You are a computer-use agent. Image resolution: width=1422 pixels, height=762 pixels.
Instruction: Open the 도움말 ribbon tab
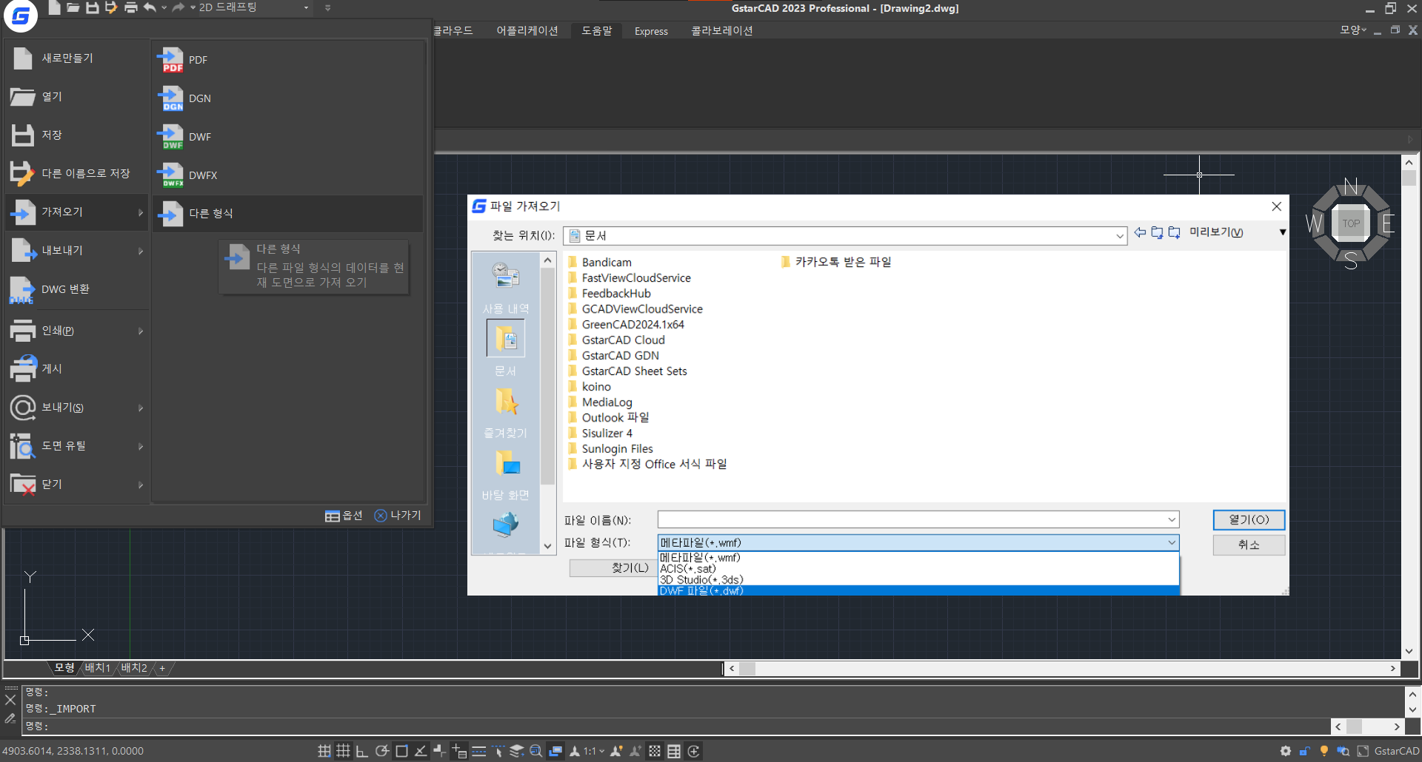596,30
